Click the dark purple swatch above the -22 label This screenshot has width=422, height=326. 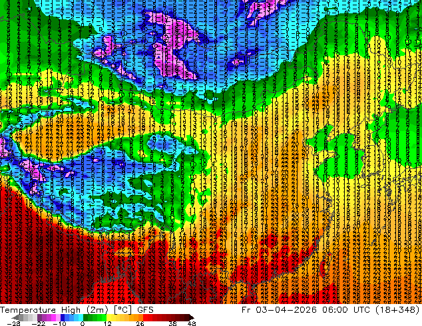coord(39,317)
